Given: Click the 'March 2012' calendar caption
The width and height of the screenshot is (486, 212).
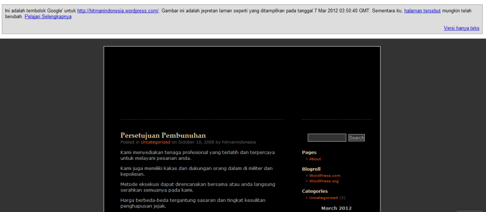Looking at the screenshot, I should (x=336, y=208).
